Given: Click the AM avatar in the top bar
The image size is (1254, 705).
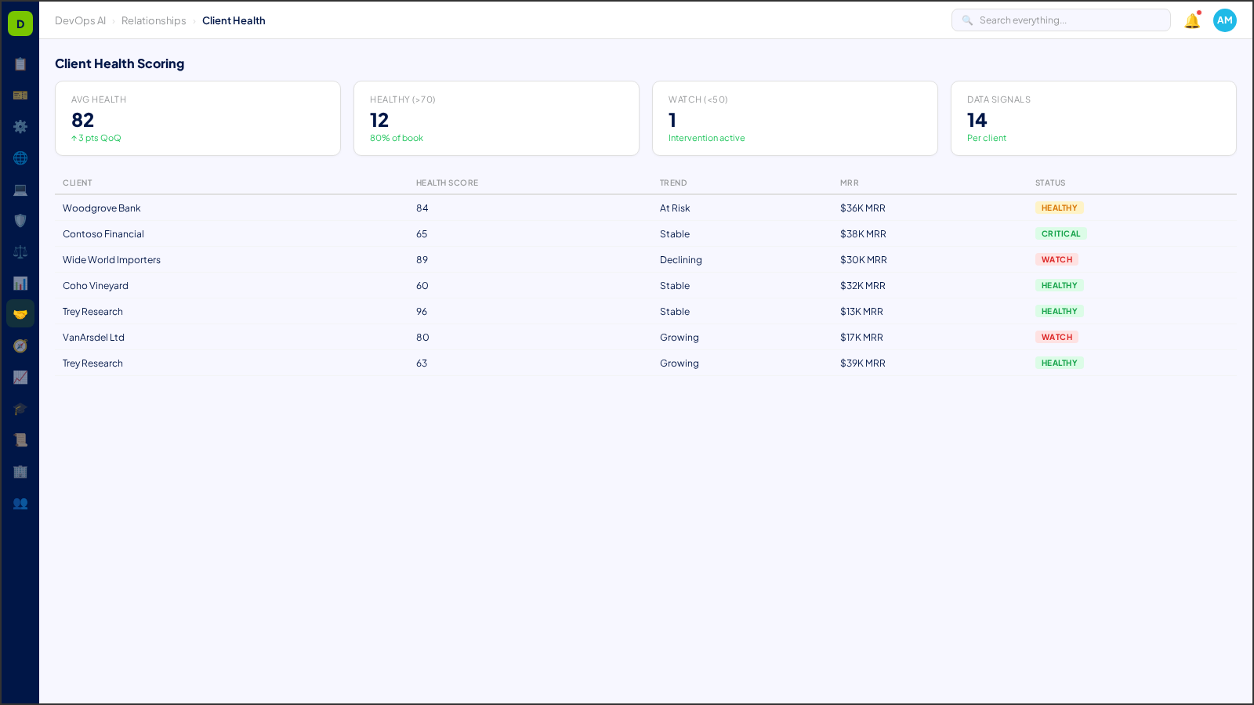Looking at the screenshot, I should point(1224,20).
